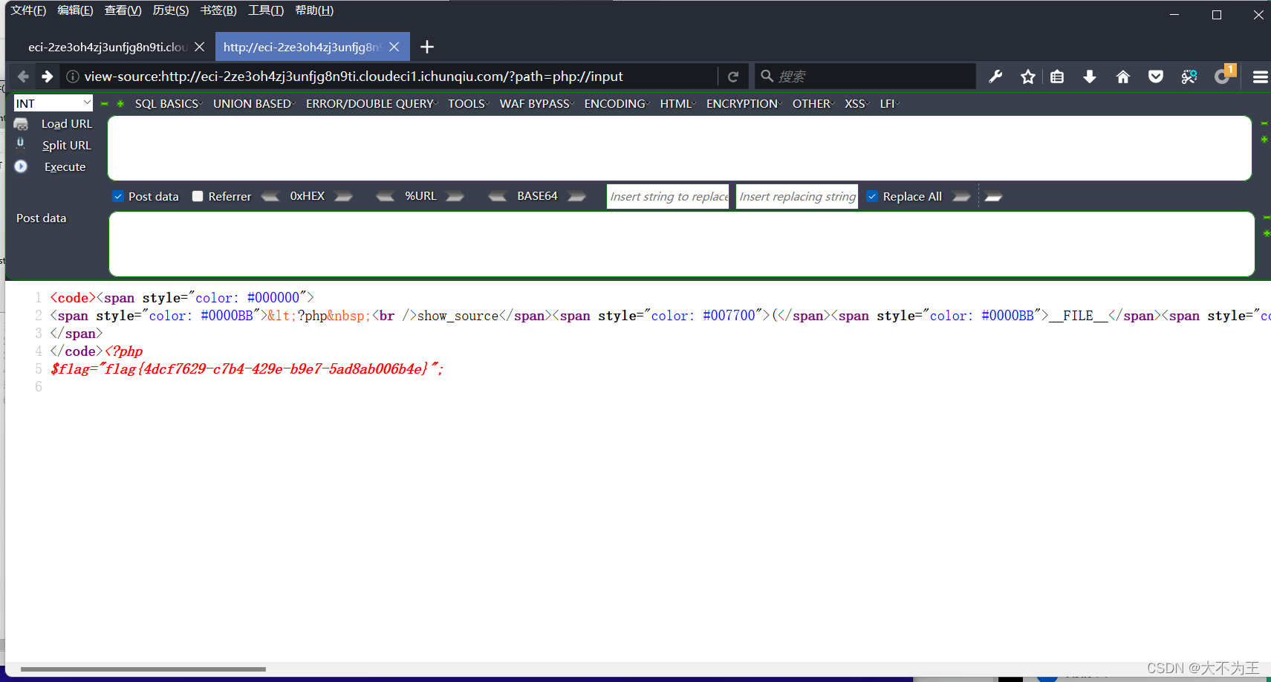Decode selection with 0xHEX left arrow
The width and height of the screenshot is (1271, 682).
[270, 196]
